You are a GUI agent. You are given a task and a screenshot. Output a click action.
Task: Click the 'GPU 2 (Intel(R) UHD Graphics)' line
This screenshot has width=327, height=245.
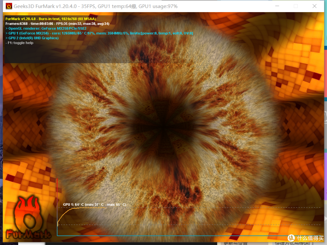(32, 38)
